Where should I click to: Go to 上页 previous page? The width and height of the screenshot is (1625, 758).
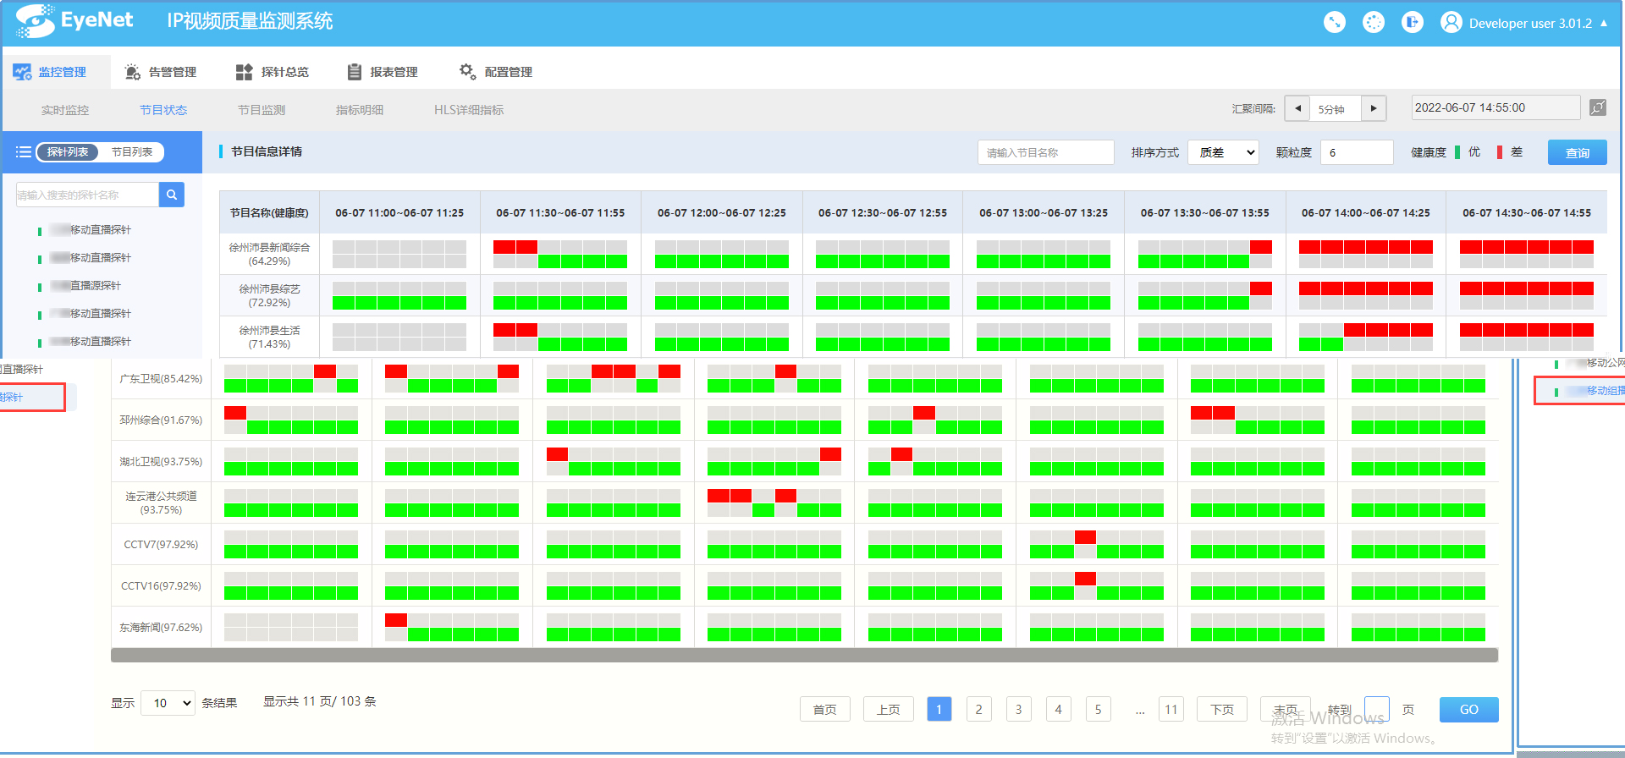pos(888,709)
